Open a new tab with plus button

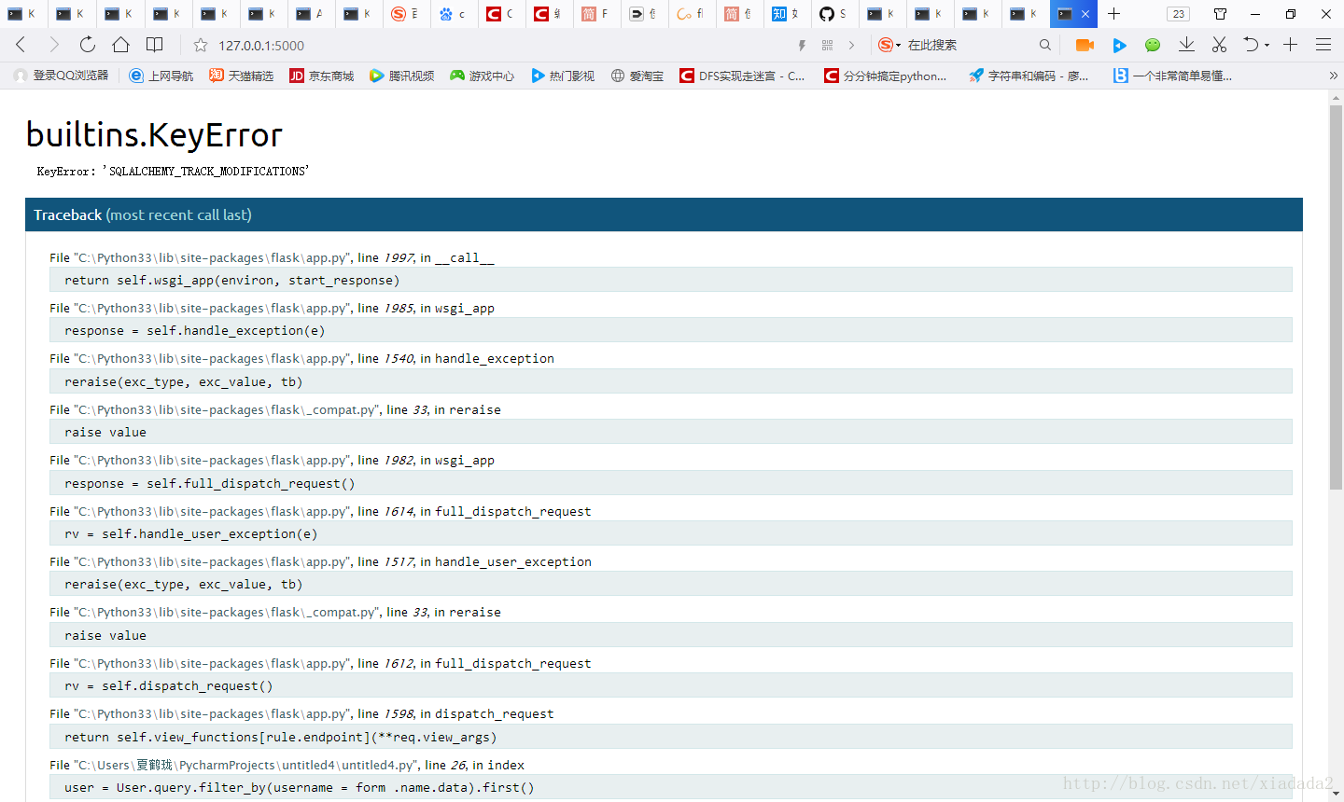click(1113, 14)
